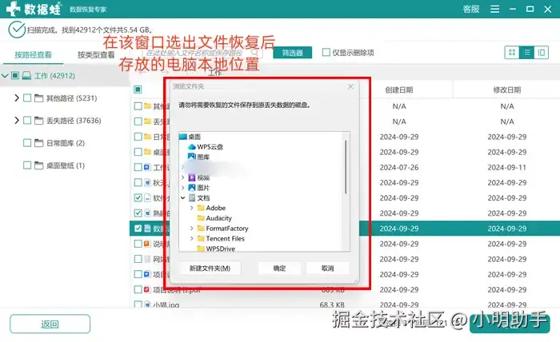Select 桌面 in the folder browser tree
This screenshot has width=560, height=342.
click(194, 137)
